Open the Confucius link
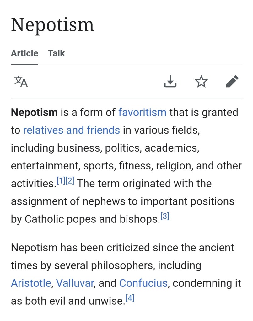 click(143, 283)
